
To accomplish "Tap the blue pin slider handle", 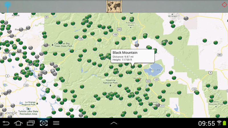I will 7,5.
